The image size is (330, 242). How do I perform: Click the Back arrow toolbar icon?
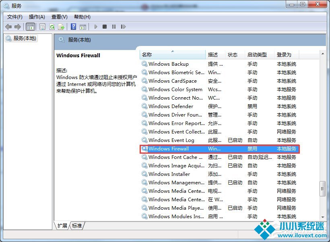(8, 27)
